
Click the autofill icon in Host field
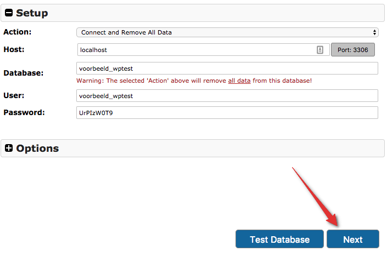pos(320,50)
